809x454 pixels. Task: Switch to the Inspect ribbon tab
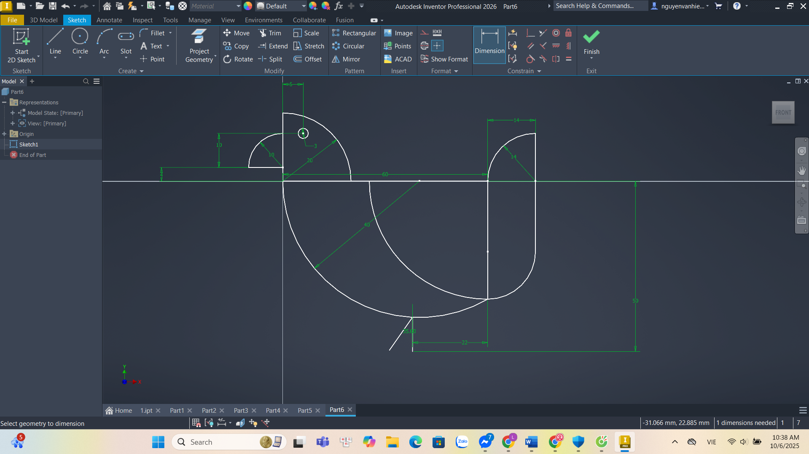[x=142, y=20]
